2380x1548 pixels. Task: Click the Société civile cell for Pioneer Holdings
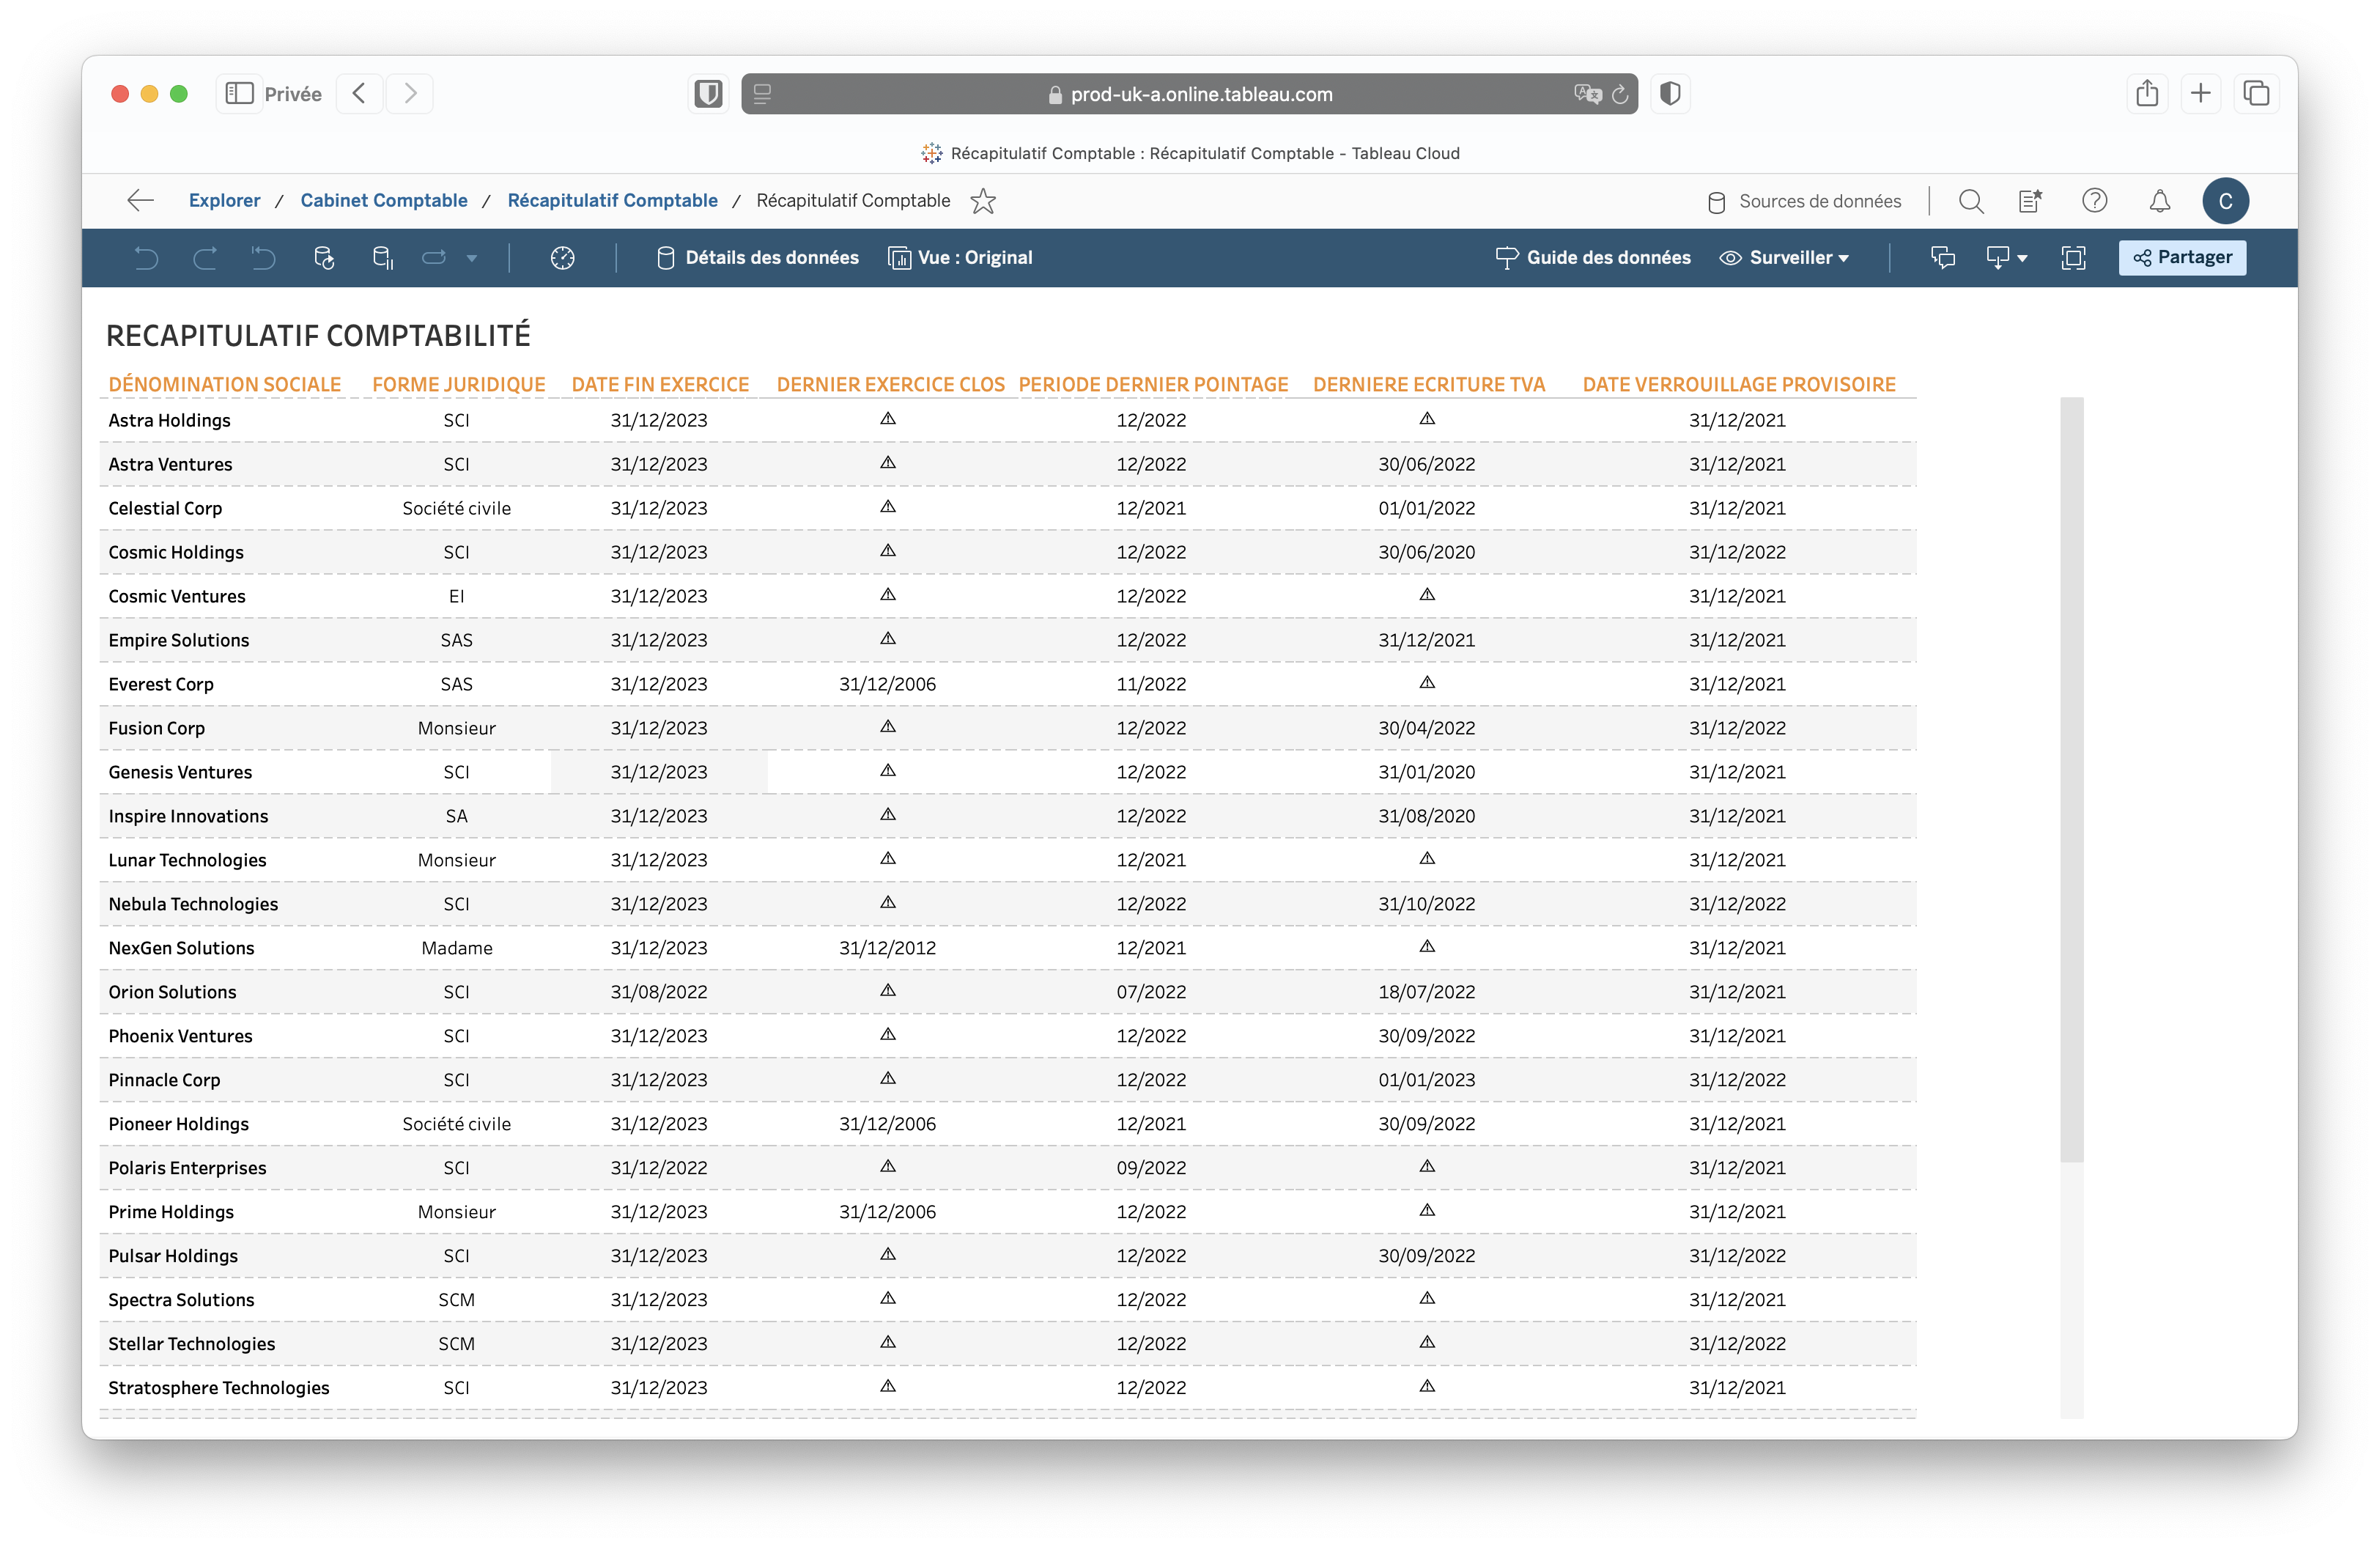click(x=456, y=1125)
